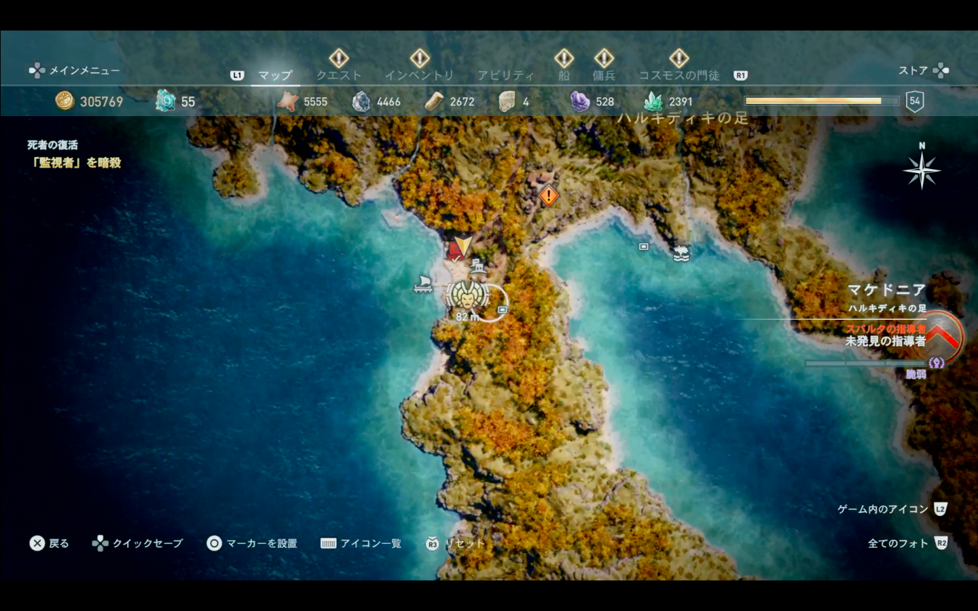Click the iron metal resource icon

tap(361, 101)
